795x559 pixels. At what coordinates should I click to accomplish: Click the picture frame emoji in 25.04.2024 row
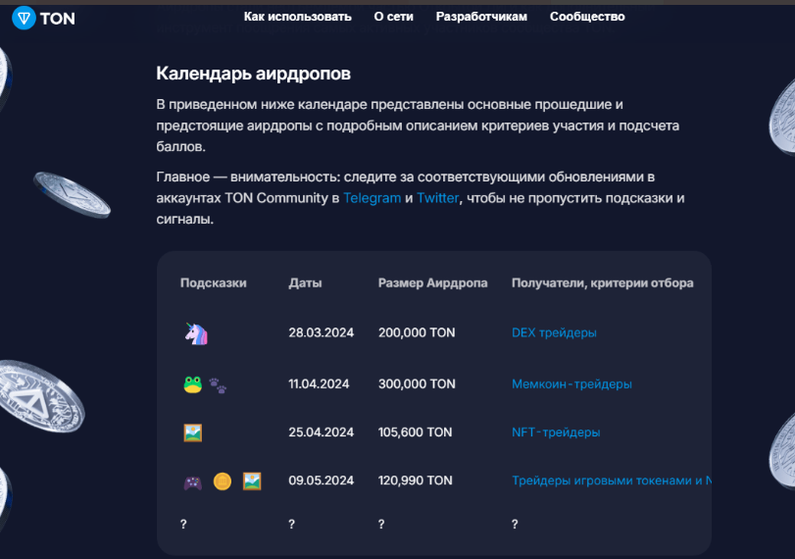(193, 433)
